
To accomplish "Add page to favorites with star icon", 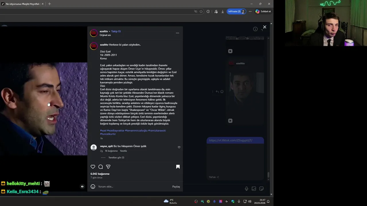I will (x=201, y=11).
